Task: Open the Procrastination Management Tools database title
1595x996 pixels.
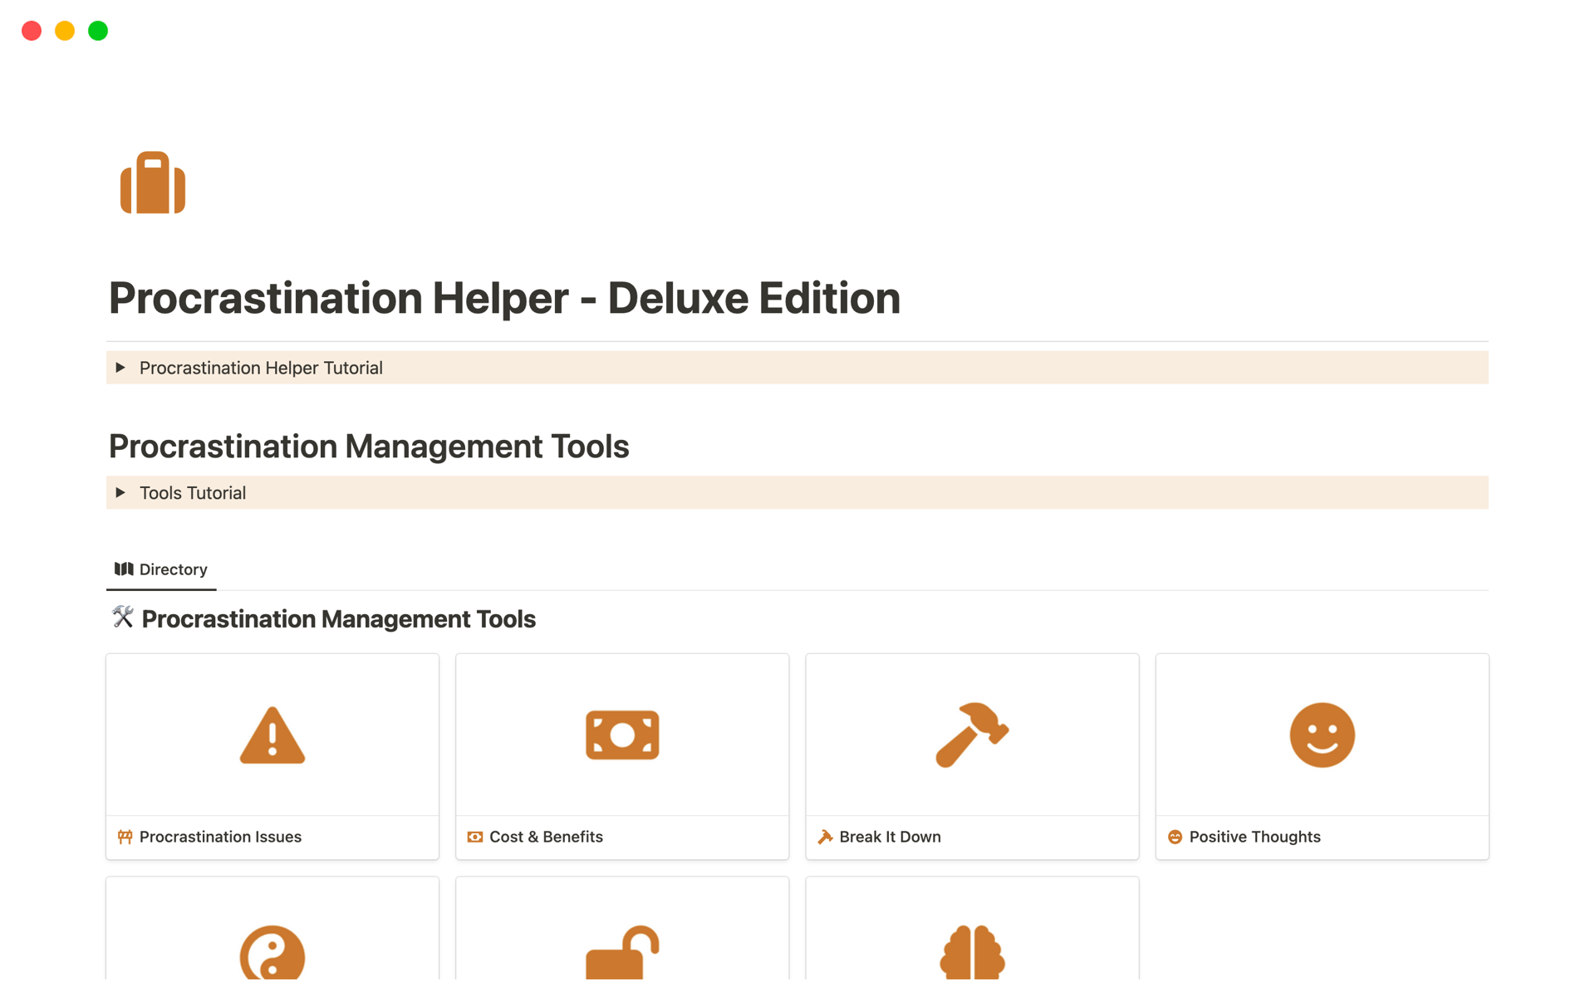Action: [x=338, y=619]
